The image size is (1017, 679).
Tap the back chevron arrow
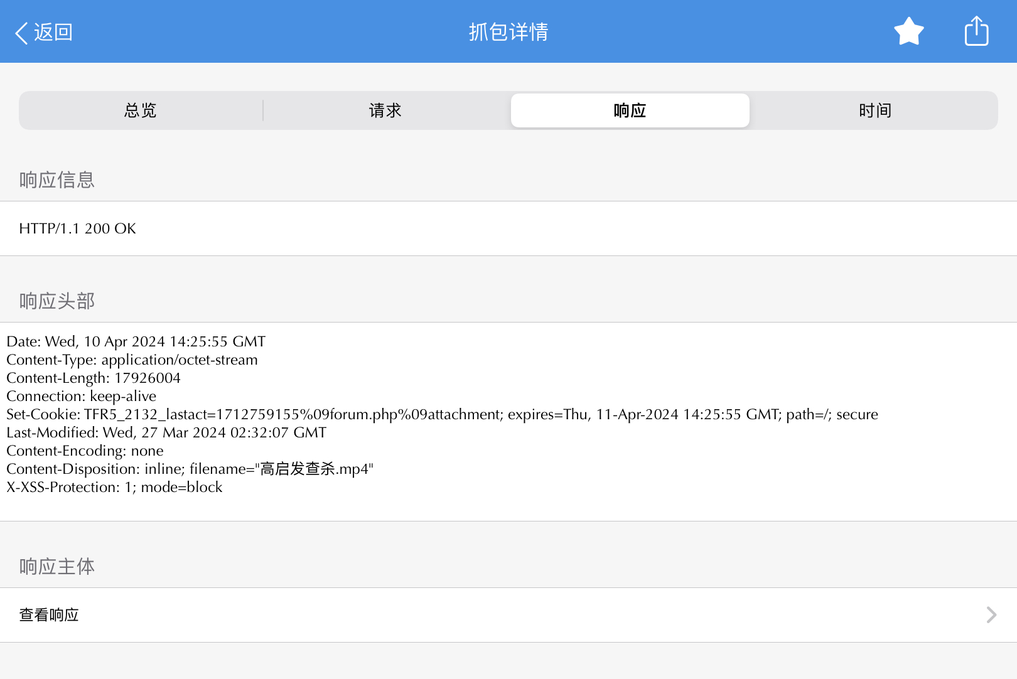(x=21, y=33)
